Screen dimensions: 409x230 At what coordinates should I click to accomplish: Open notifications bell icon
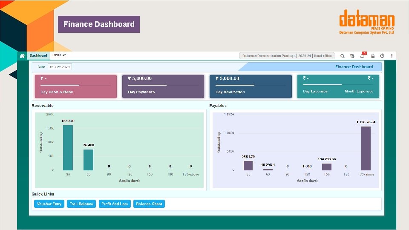pyautogui.click(x=362, y=56)
